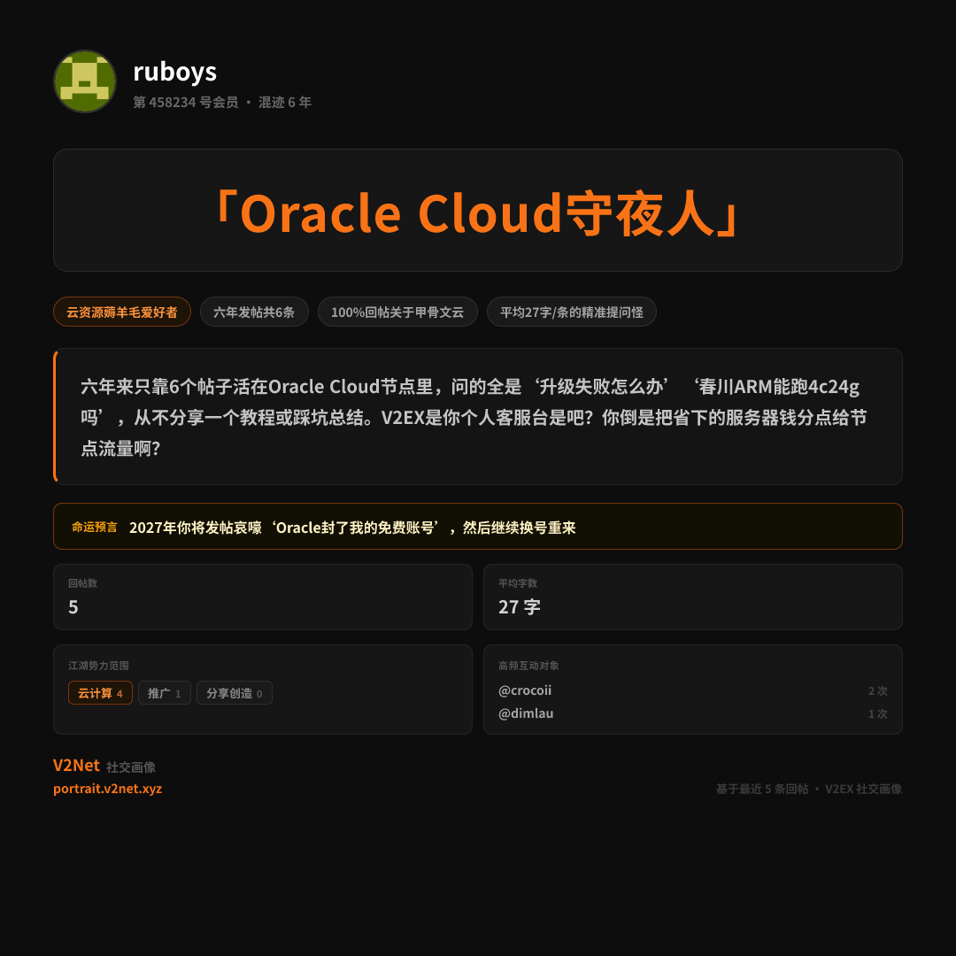Select the 平均27字/条的精准提问怪 tag

point(572,312)
